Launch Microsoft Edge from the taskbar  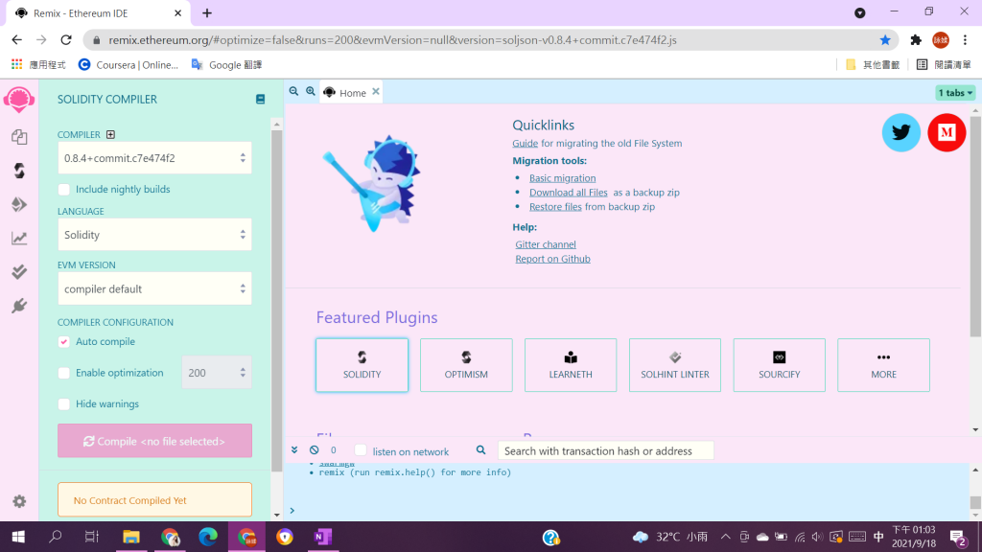208,537
